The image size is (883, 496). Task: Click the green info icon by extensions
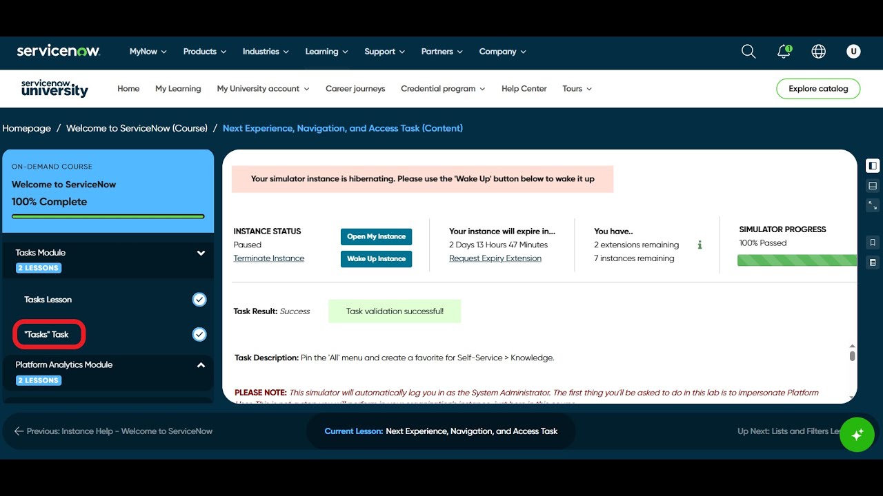pyautogui.click(x=700, y=245)
